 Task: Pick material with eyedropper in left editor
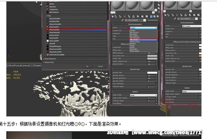[x=123, y=20]
